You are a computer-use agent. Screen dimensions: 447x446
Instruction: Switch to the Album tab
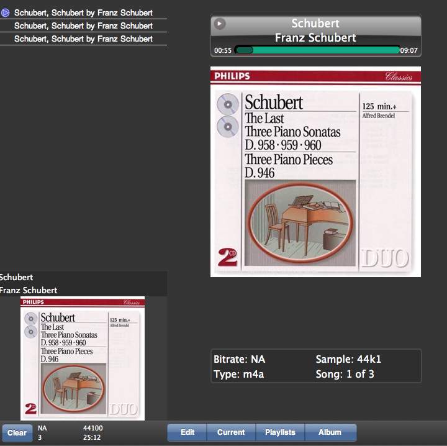pyautogui.click(x=330, y=432)
